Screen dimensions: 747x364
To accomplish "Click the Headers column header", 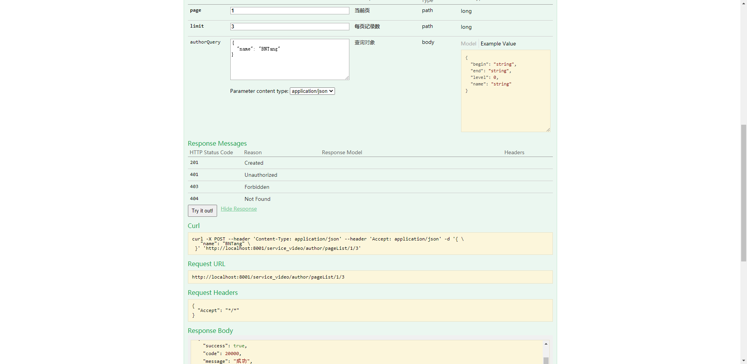I will [514, 152].
